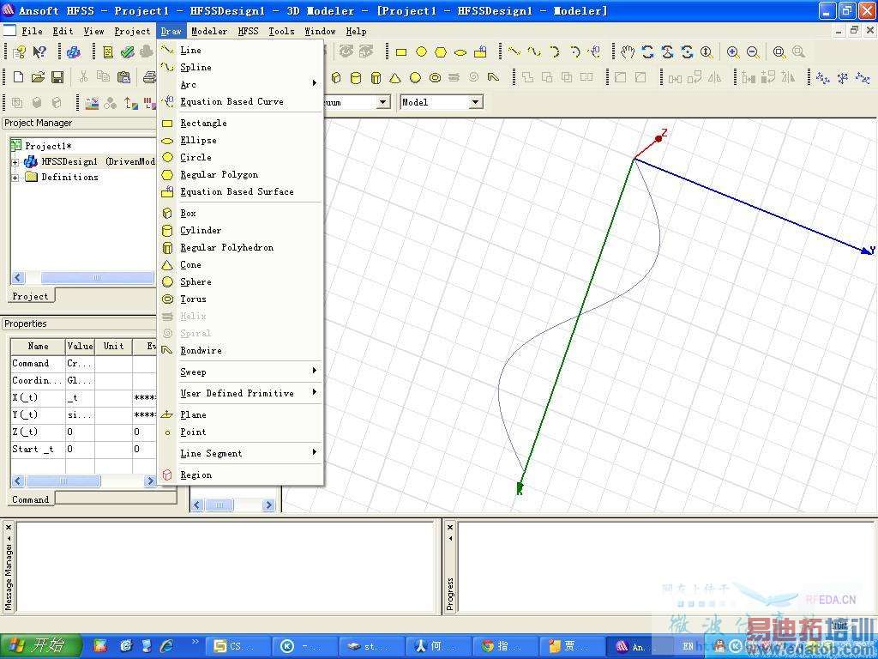Choose Equation Based Curve from Draw menu

pyautogui.click(x=232, y=101)
